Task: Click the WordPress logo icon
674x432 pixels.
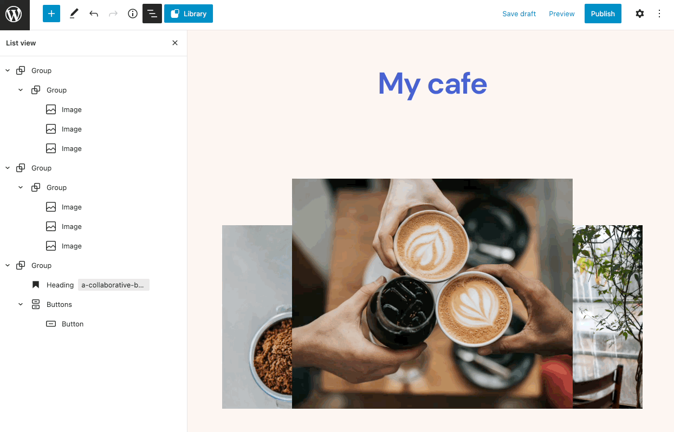Action: point(14,15)
